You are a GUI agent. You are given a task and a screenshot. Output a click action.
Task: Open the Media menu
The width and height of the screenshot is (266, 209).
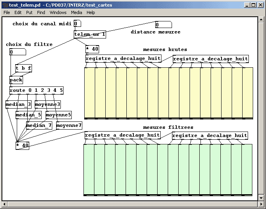coord(76,12)
